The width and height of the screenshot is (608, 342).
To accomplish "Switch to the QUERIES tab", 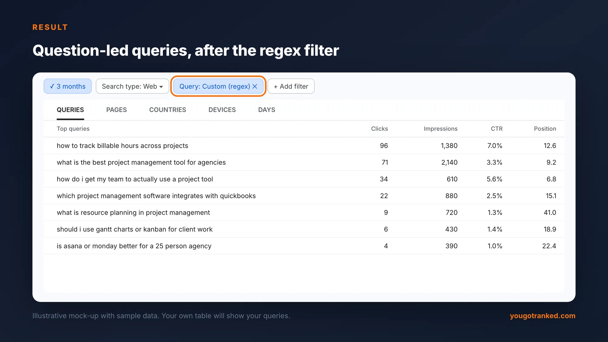I will (x=70, y=110).
